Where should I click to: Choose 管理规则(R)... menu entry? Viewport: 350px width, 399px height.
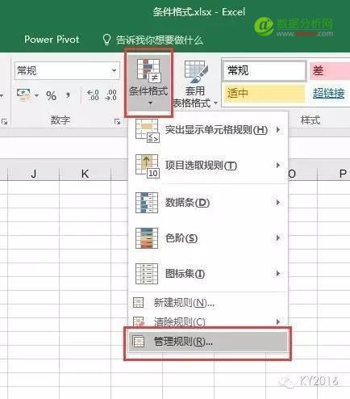(x=209, y=342)
